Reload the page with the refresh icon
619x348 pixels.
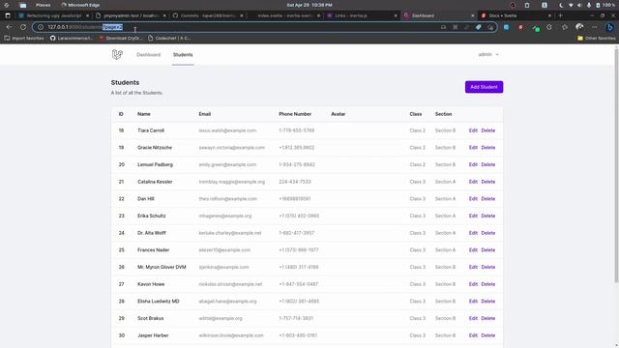23,27
